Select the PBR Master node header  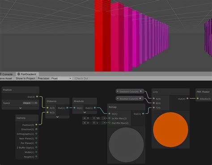pos(204,92)
